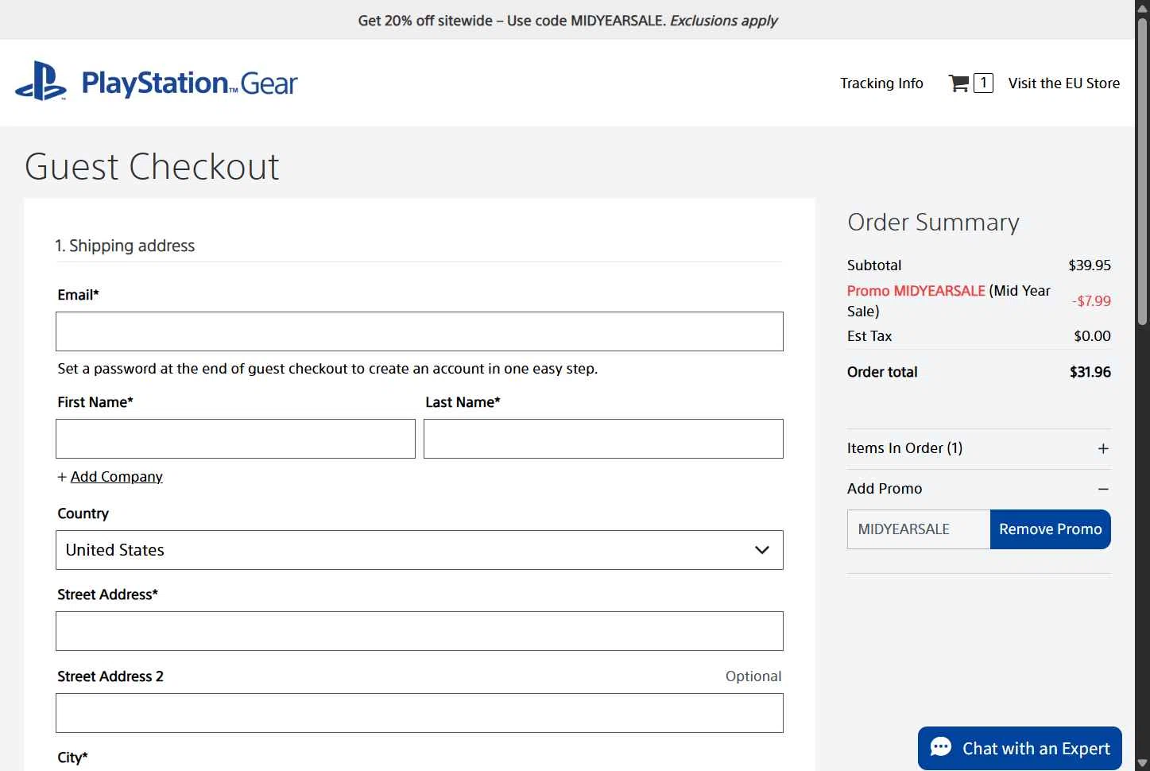The image size is (1150, 771).
Task: Expand Items In Order plus icon
Action: pyautogui.click(x=1102, y=449)
